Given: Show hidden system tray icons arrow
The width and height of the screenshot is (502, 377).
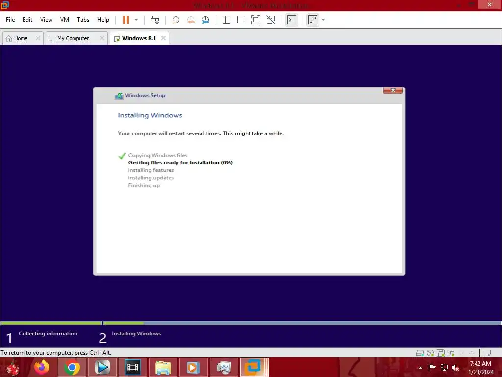Looking at the screenshot, I should tap(420, 368).
